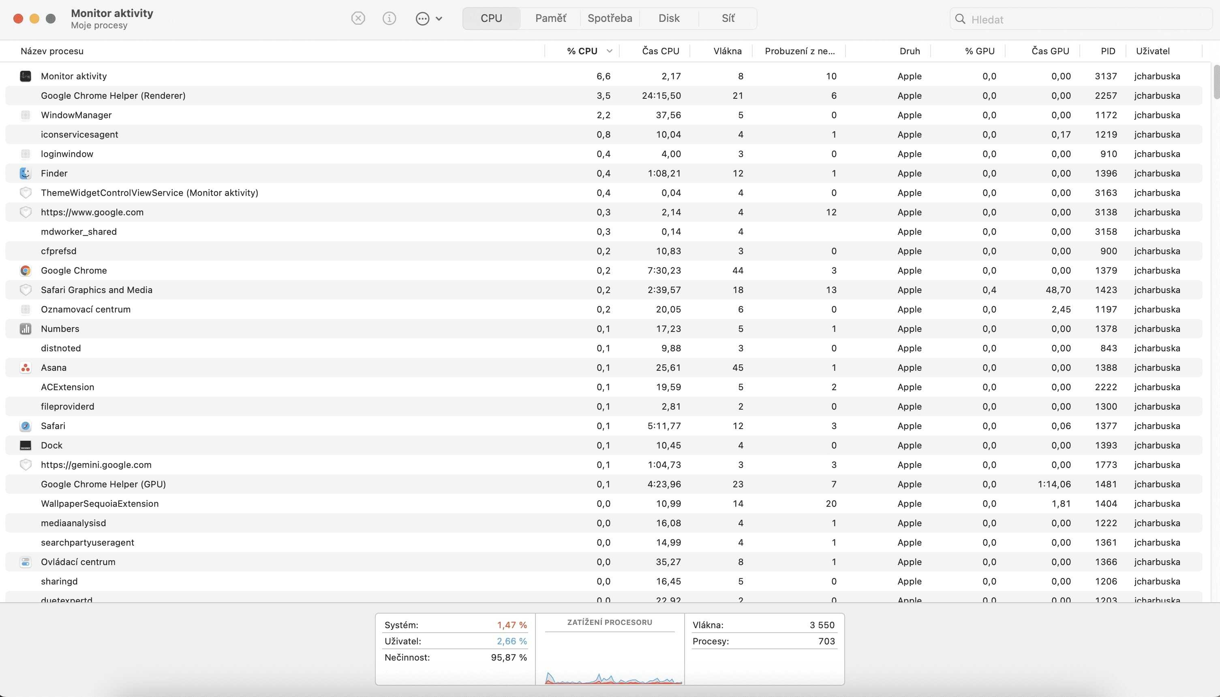This screenshot has width=1220, height=697.
Task: Click the Moje procesy subtitle
Action: pos(99,25)
